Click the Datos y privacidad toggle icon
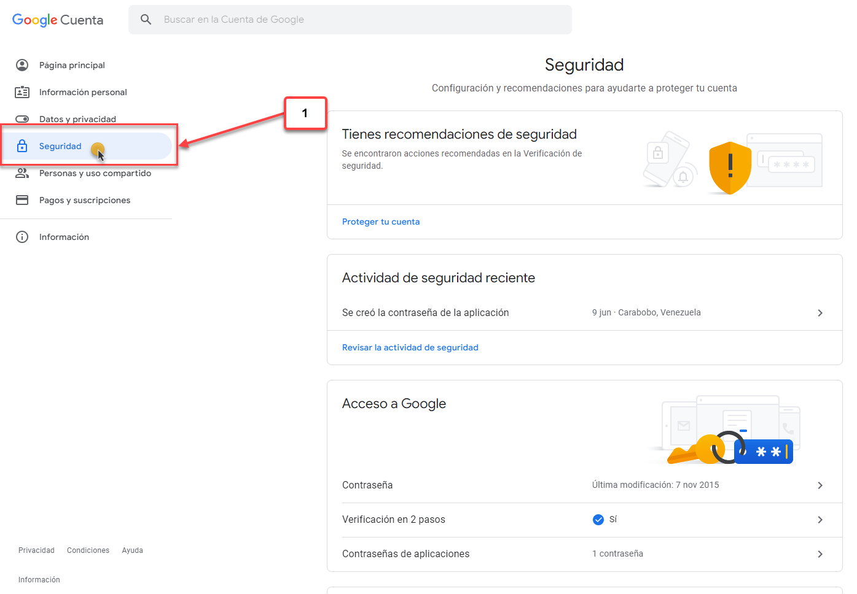The width and height of the screenshot is (857, 594). coord(22,119)
